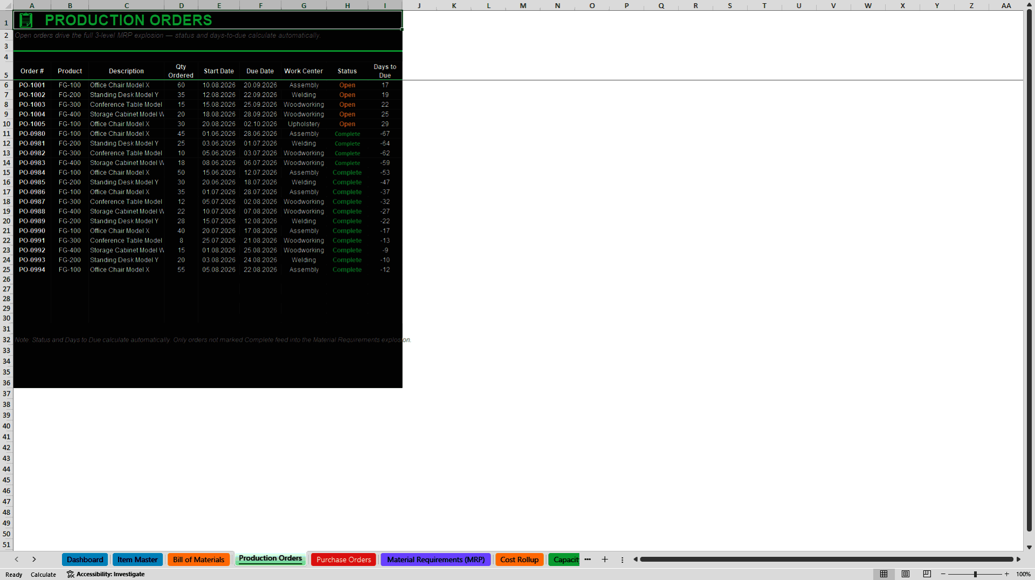
Task: Select quantity 55 for PO-0994
Action: pos(181,270)
